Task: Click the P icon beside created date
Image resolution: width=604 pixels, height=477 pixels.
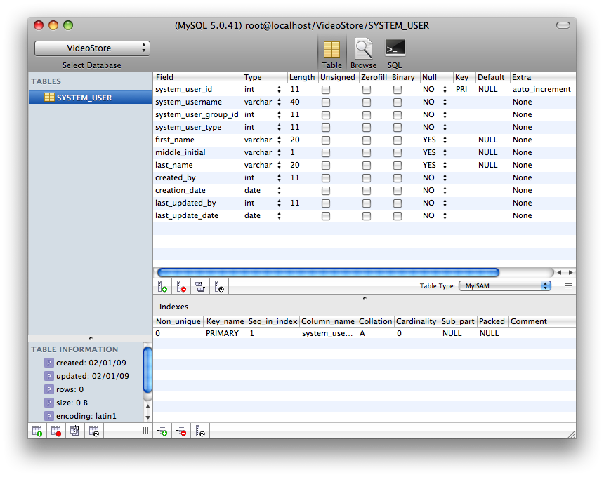Action: click(49, 363)
